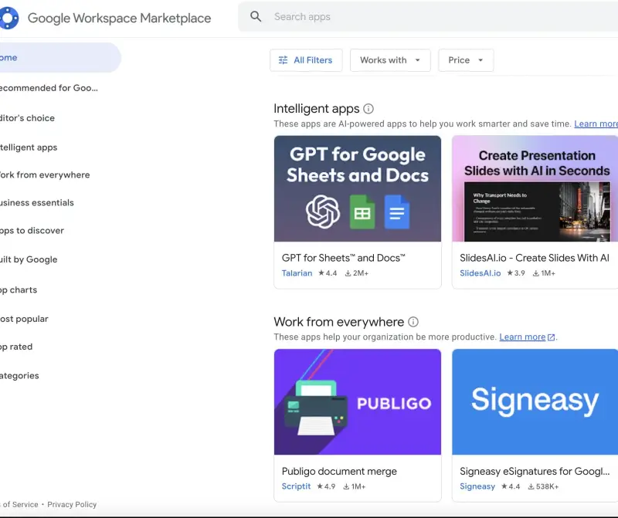
Task: Open the info icon beside Work from everywhere
Action: point(413,322)
